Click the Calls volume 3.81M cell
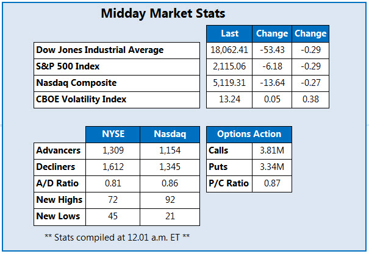 tap(272, 151)
